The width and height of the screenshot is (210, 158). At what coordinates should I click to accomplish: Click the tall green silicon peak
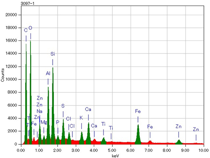[x=53, y=107]
